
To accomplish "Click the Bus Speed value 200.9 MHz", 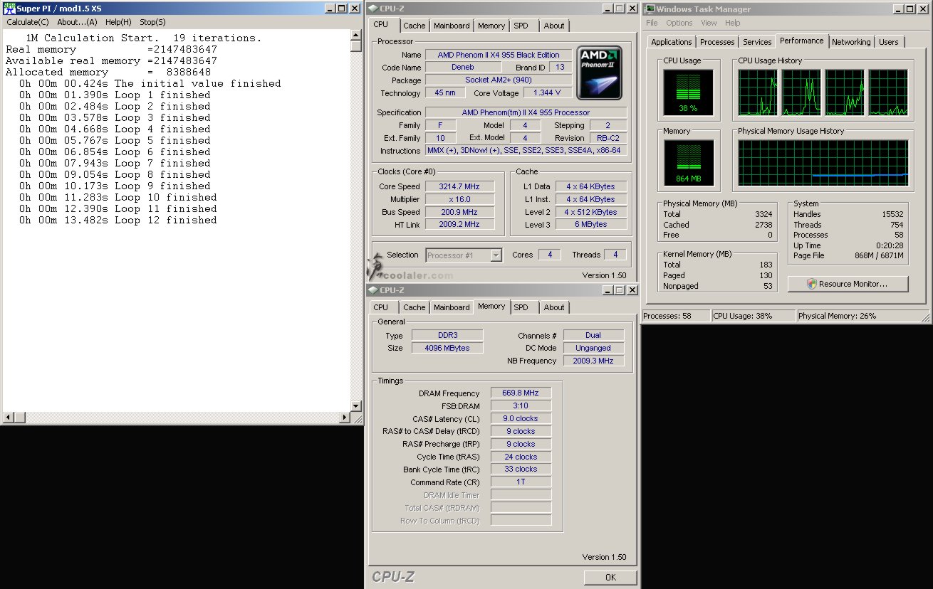I will (459, 212).
